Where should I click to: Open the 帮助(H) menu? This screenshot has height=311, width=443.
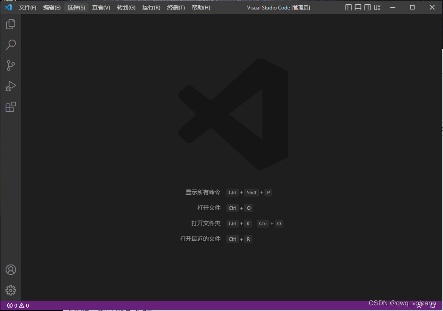[x=201, y=8]
